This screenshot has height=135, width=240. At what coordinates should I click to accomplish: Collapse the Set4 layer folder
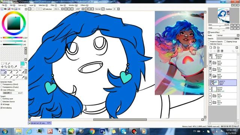coord(214,76)
